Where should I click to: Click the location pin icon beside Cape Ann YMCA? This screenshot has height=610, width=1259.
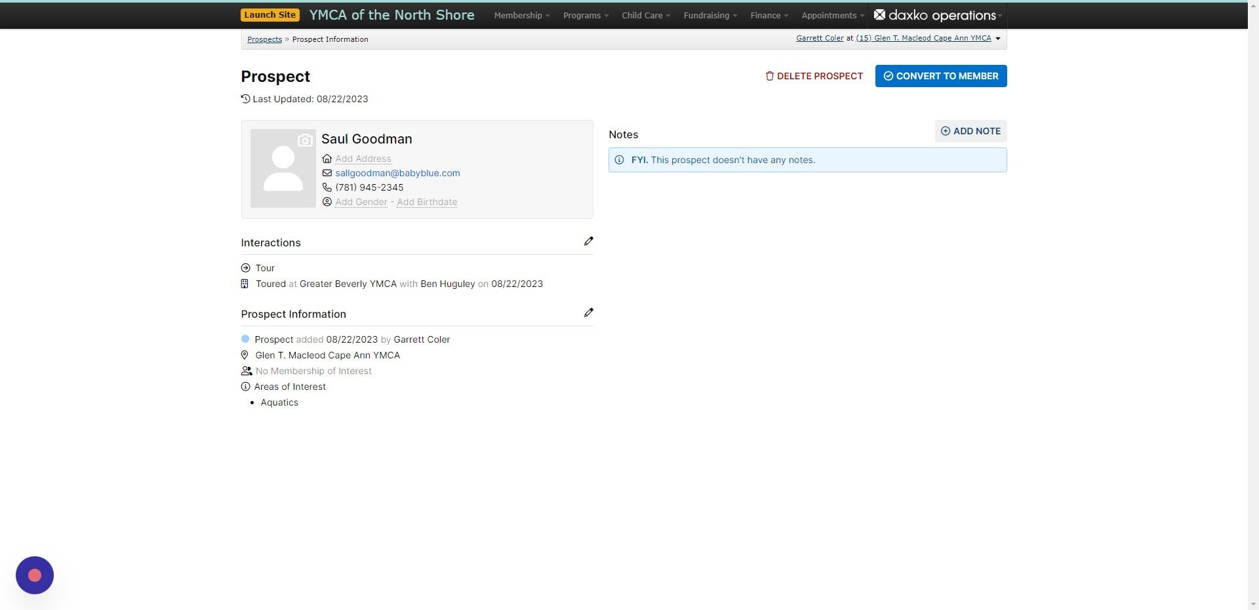[245, 355]
